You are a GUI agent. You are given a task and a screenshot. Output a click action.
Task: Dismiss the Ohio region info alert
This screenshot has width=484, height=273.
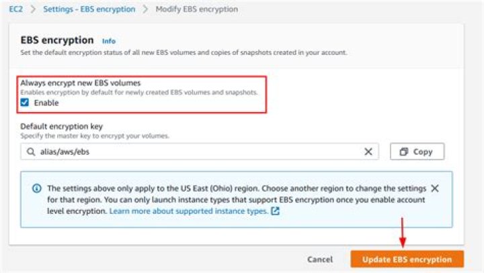435,188
